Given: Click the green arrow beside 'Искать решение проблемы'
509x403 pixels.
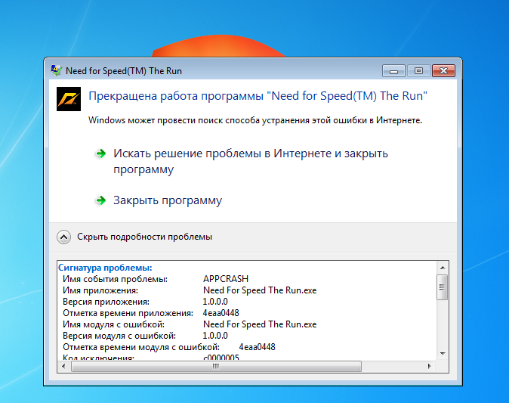Looking at the screenshot, I should click(100, 153).
